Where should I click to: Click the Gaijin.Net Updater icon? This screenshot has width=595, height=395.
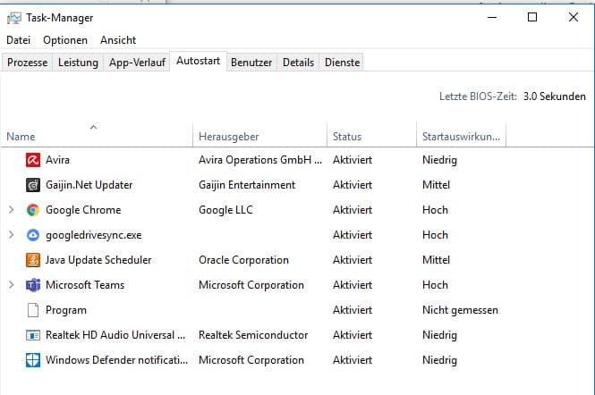coord(33,185)
